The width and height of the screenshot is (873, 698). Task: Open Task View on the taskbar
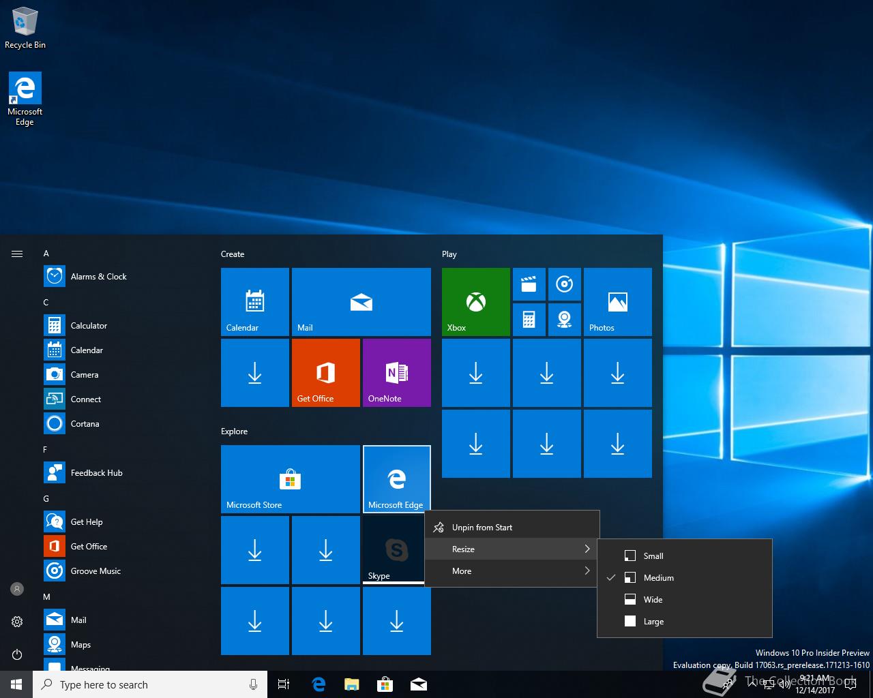click(x=284, y=684)
